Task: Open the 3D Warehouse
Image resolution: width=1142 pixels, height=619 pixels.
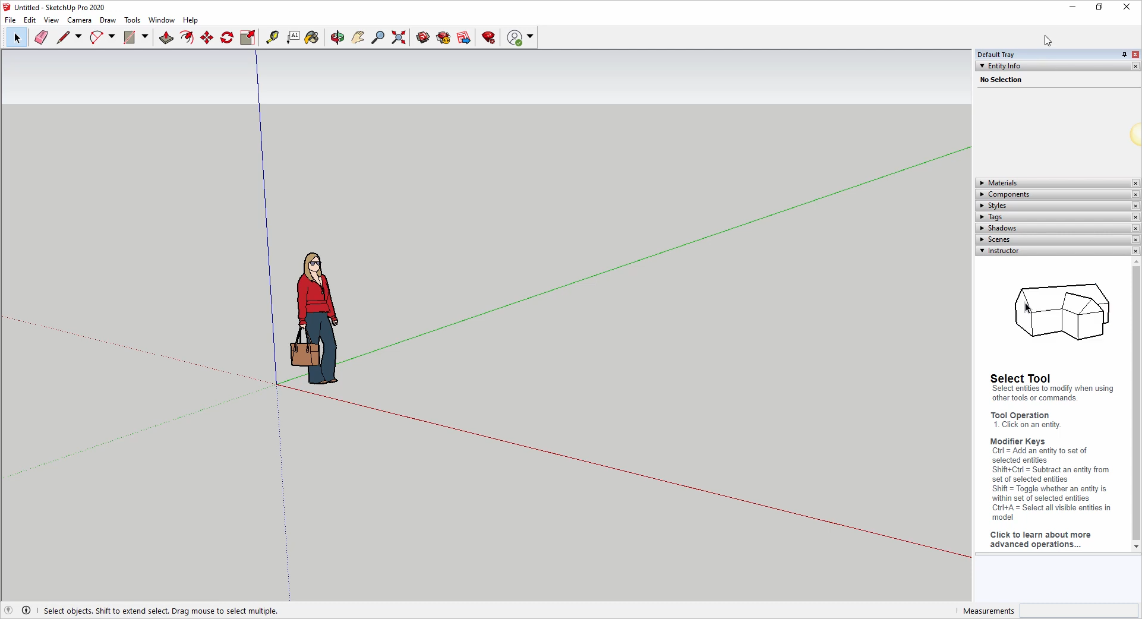Action: click(x=423, y=37)
